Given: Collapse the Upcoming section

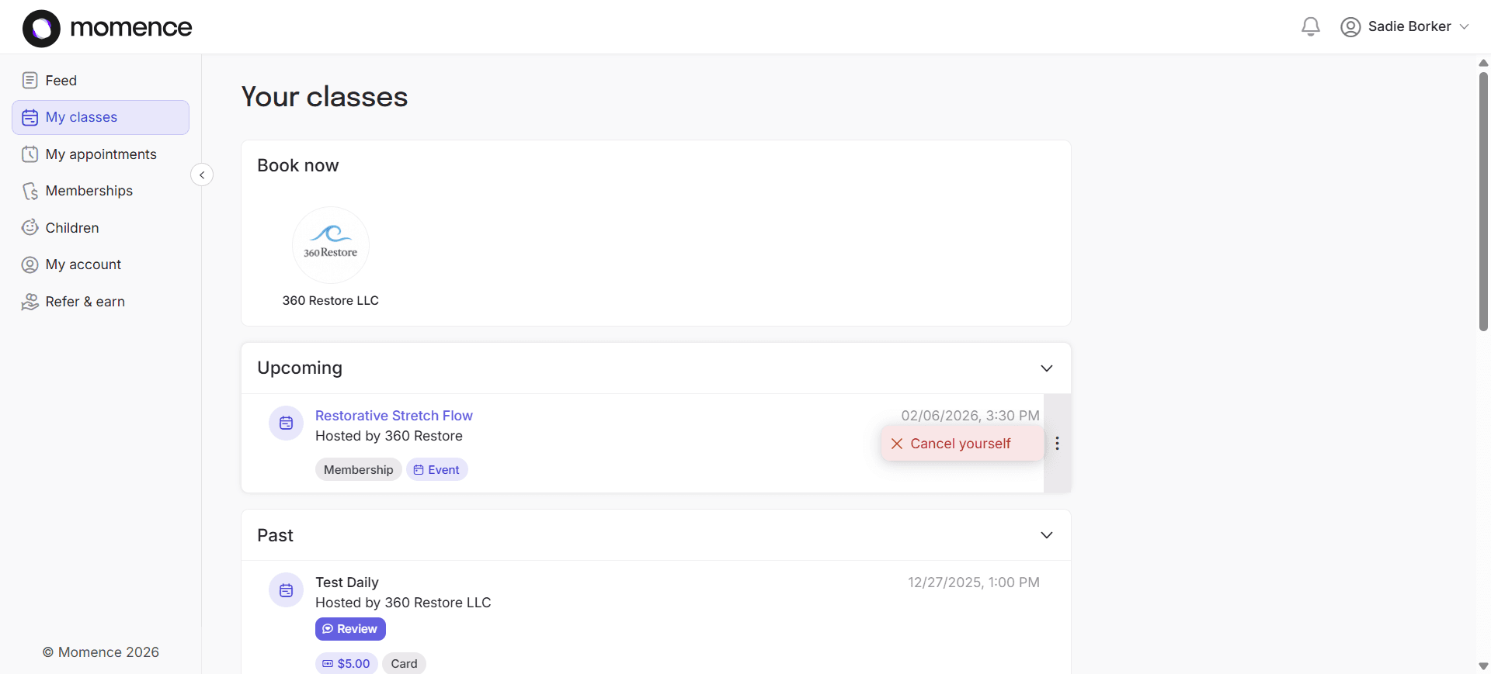Looking at the screenshot, I should click(x=1047, y=368).
